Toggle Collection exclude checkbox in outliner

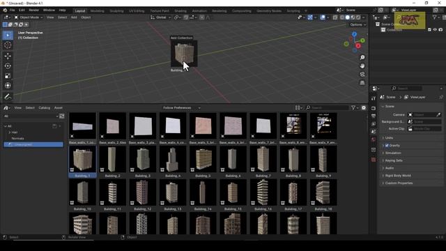429,29
